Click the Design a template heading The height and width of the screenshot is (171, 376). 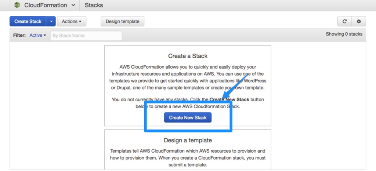(188, 140)
